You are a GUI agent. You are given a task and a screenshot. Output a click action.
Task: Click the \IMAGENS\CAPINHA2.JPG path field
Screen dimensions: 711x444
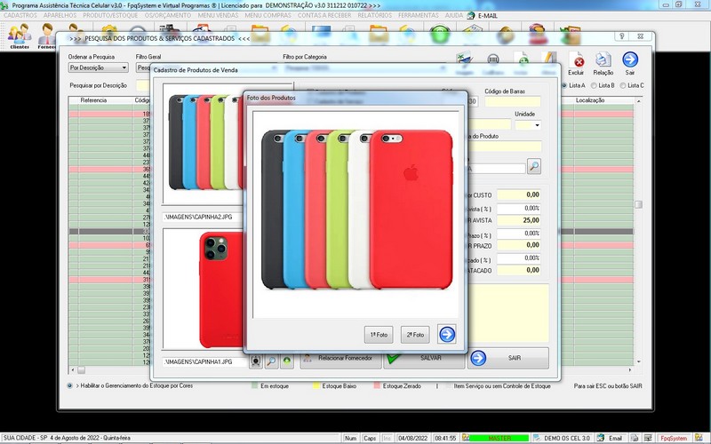click(204, 217)
